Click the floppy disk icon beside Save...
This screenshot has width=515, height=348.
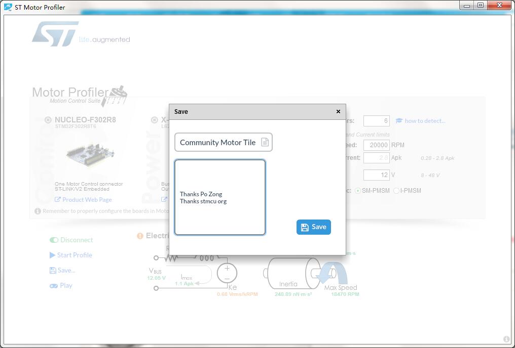53,270
